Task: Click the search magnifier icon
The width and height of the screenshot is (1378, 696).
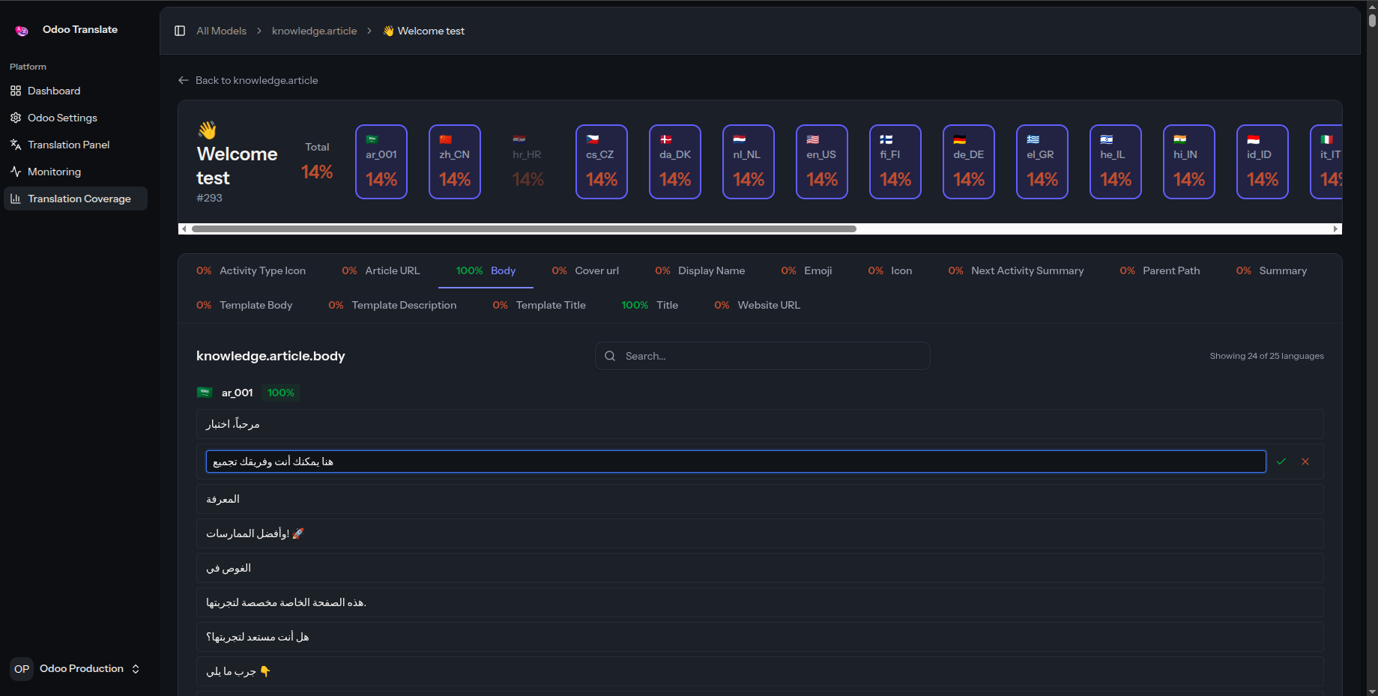Action: point(610,356)
